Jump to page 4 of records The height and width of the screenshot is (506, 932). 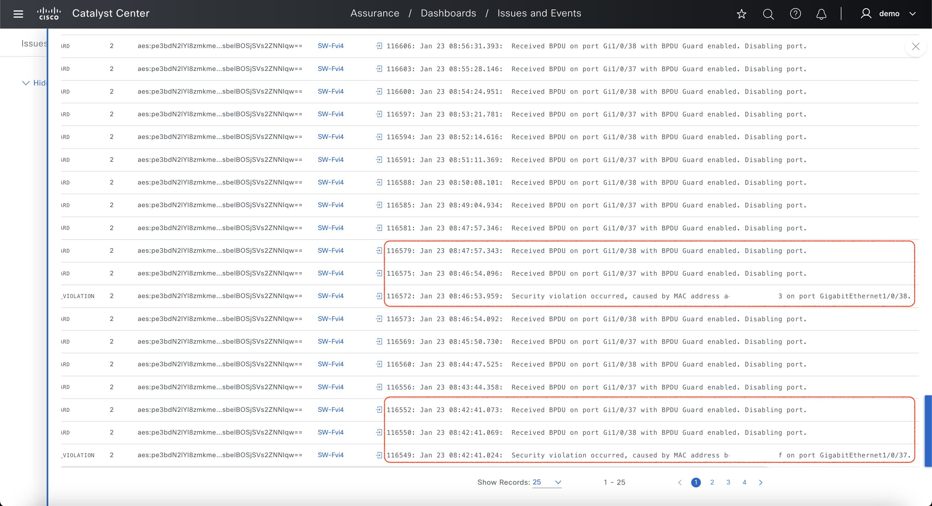pos(745,483)
